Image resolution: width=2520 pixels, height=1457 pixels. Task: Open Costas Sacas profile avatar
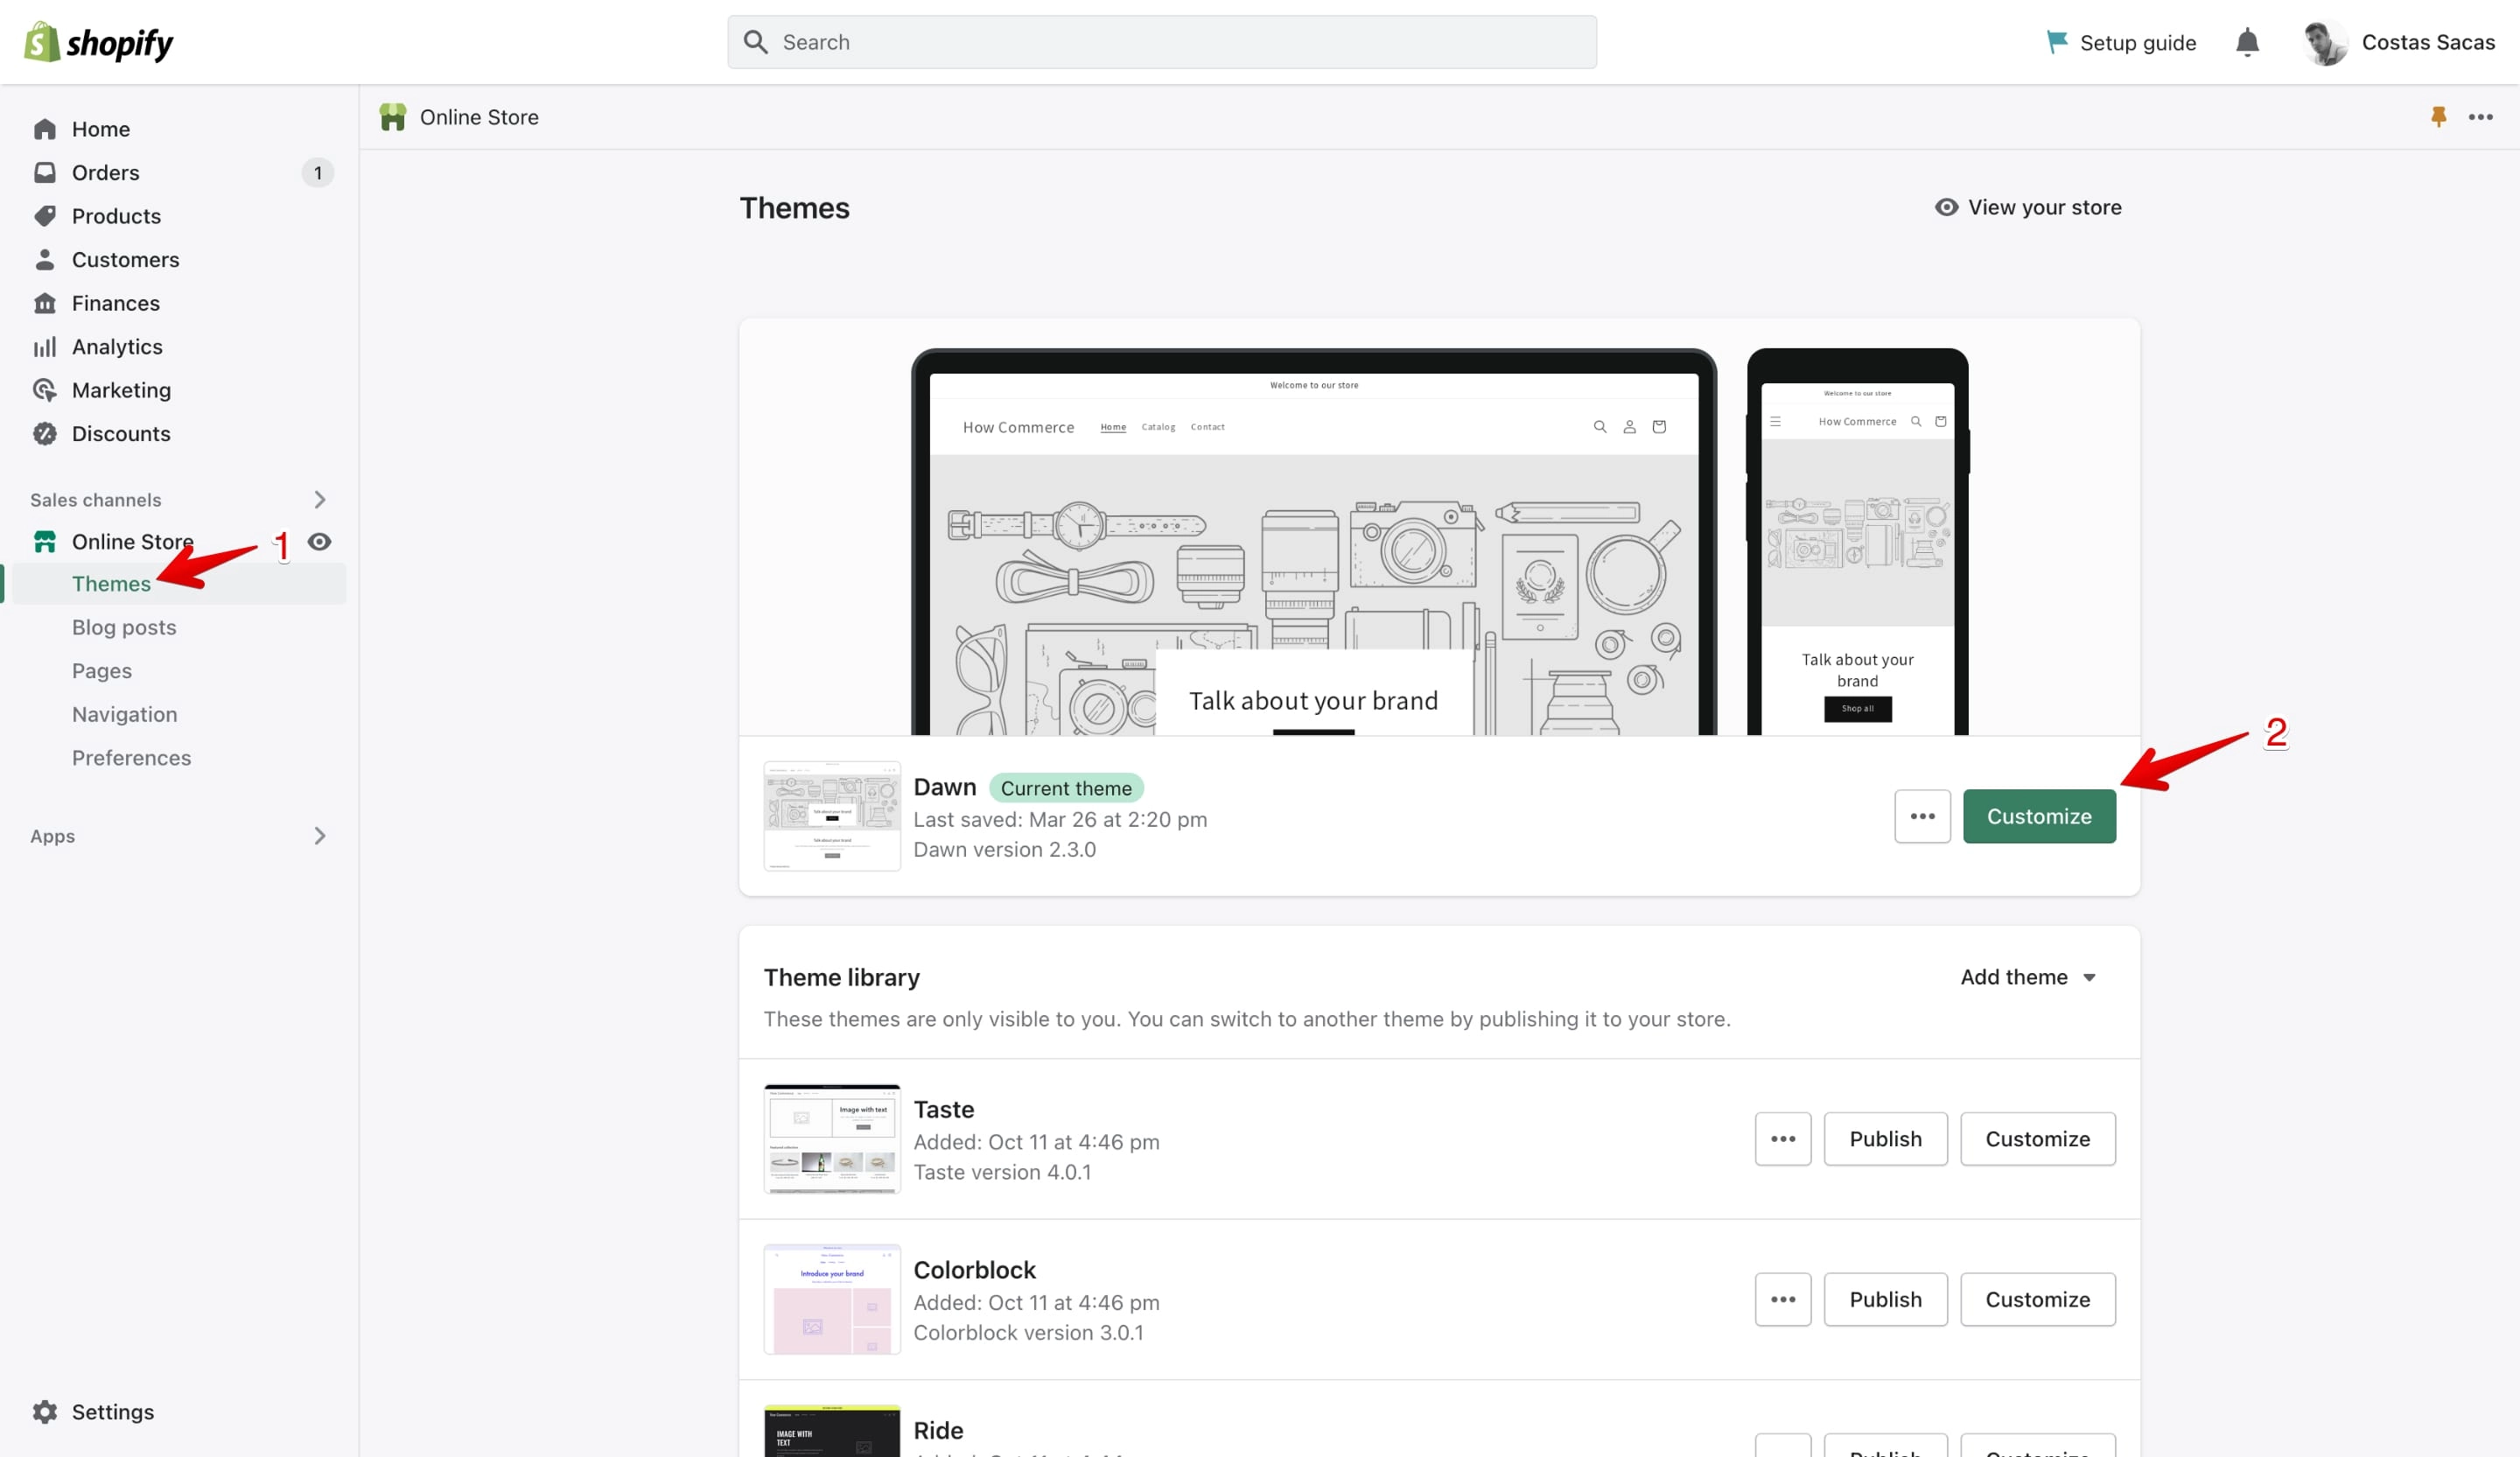click(x=2325, y=42)
